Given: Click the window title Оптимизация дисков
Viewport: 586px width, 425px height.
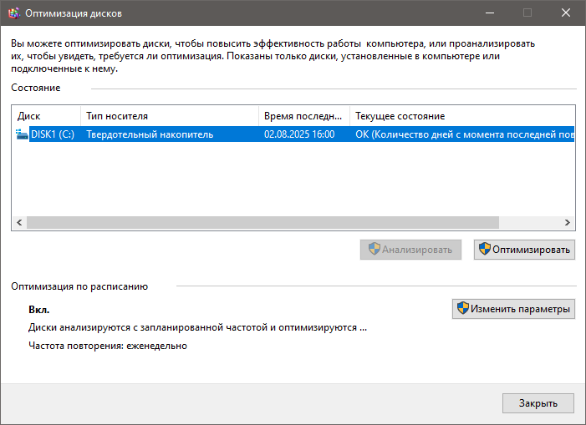Looking at the screenshot, I should [75, 13].
